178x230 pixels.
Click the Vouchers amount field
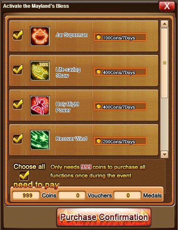pos(72,195)
